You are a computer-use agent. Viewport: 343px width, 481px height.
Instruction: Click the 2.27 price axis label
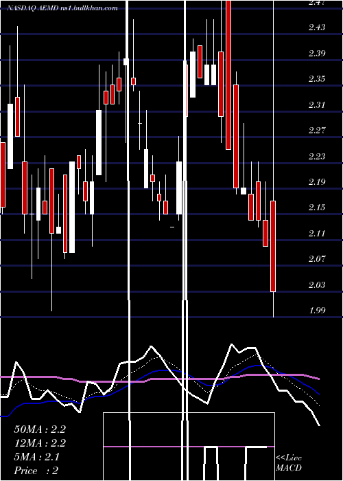317,131
